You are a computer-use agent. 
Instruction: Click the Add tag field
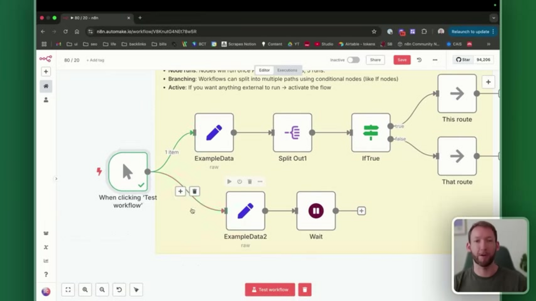(95, 60)
